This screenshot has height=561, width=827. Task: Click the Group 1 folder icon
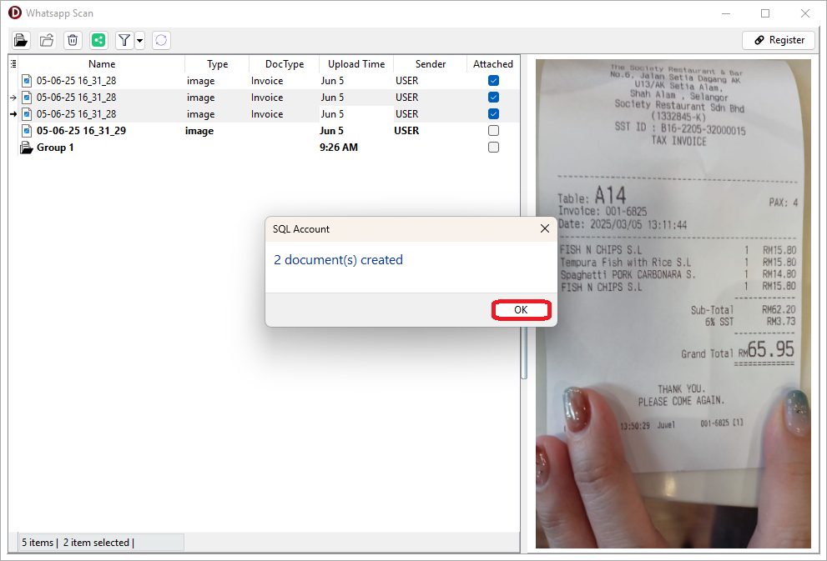point(27,148)
